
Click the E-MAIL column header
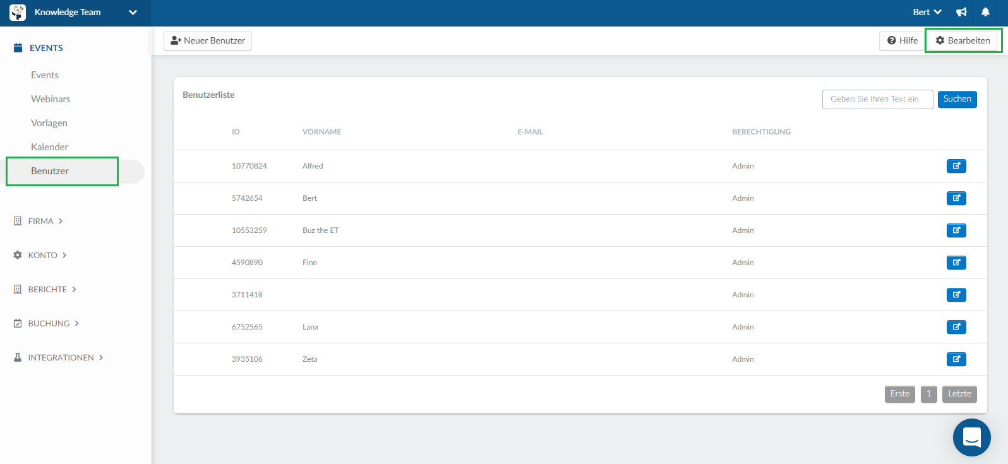530,132
